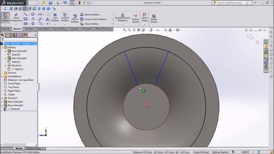Select the Sketch Fillet tool

click(40, 24)
